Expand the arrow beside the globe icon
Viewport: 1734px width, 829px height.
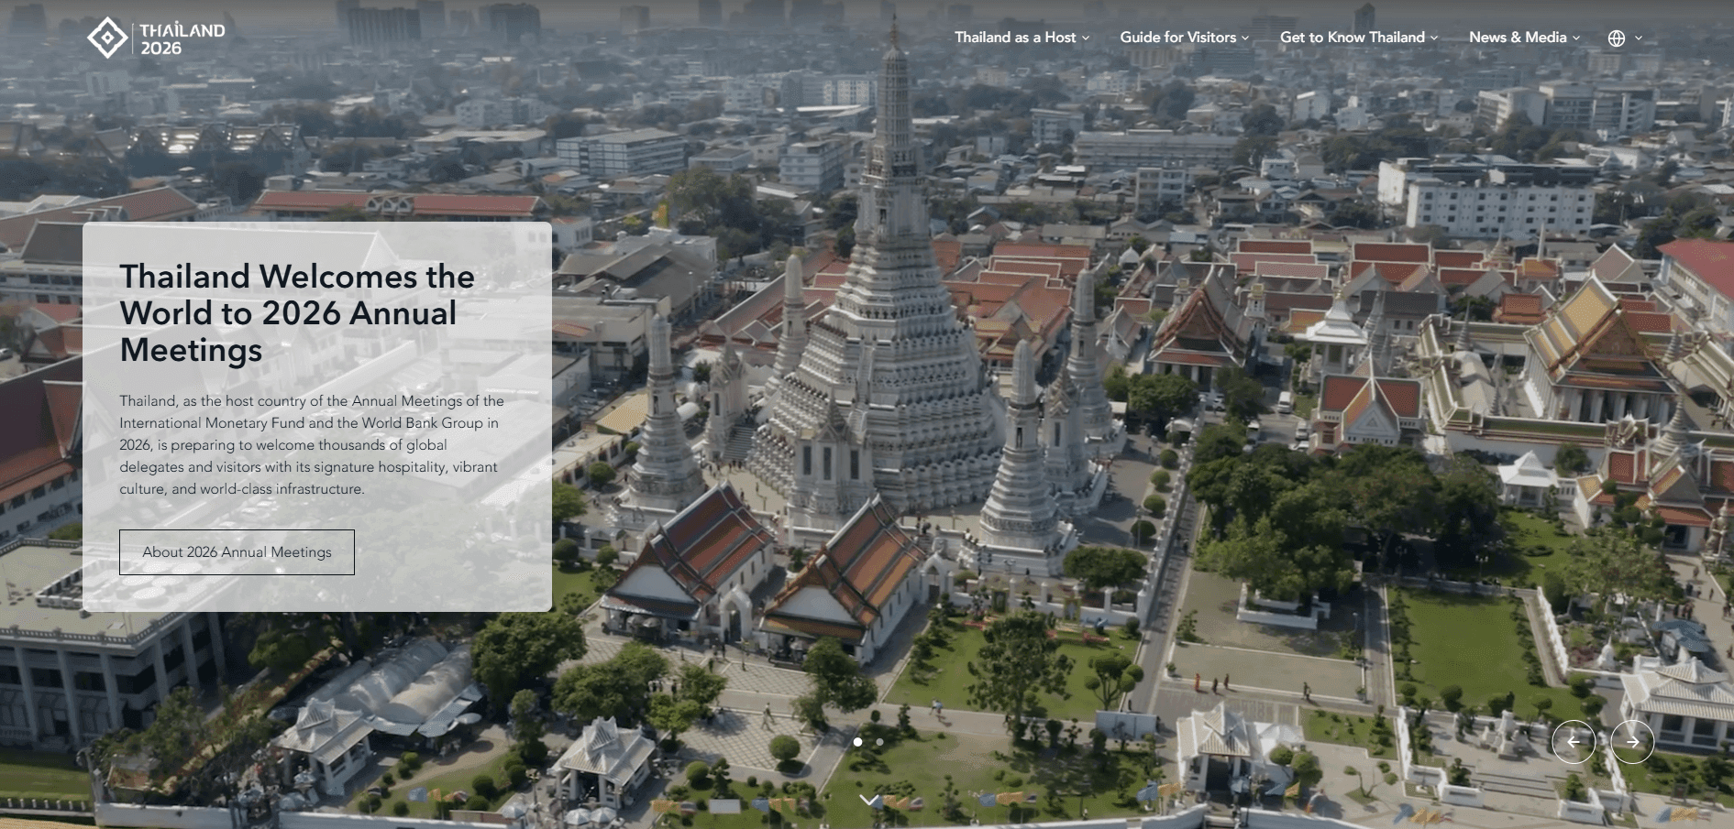point(1639,38)
